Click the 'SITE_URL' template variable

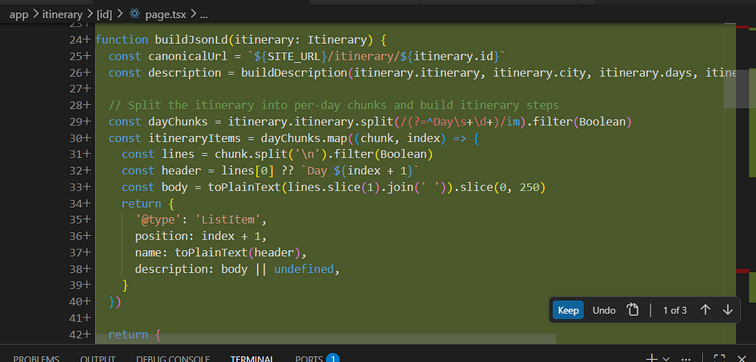[x=294, y=56]
